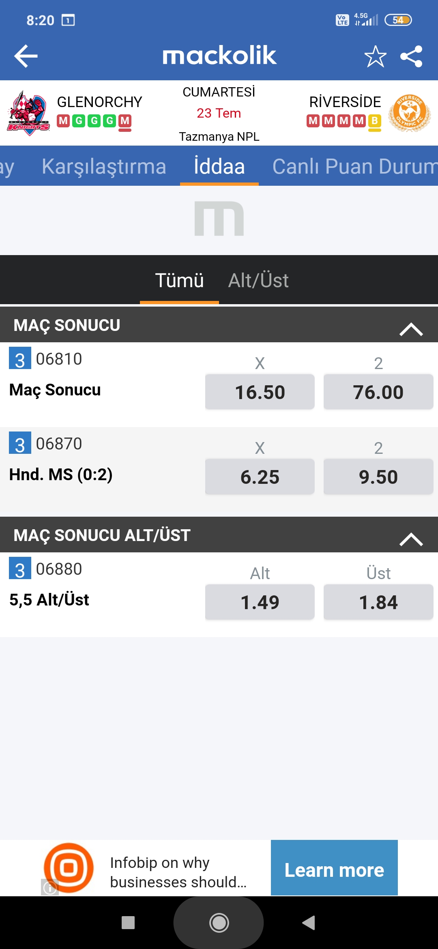Tap the Android home button

[219, 923]
